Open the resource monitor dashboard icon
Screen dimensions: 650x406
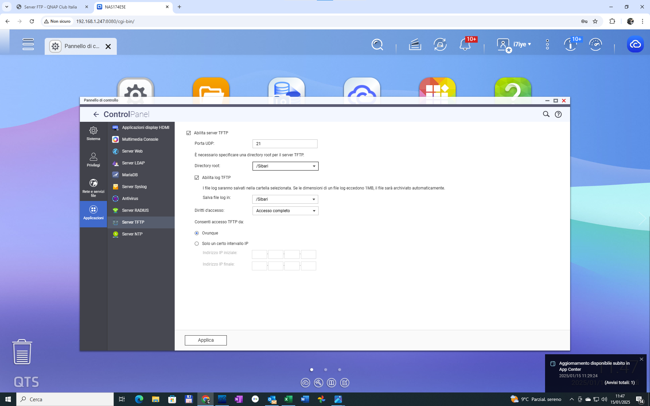595,44
